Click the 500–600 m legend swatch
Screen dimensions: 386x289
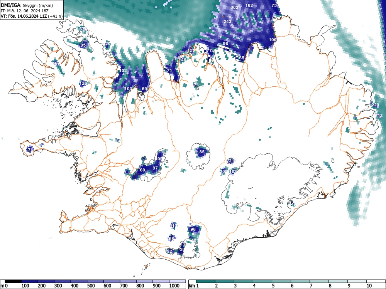click(95, 281)
